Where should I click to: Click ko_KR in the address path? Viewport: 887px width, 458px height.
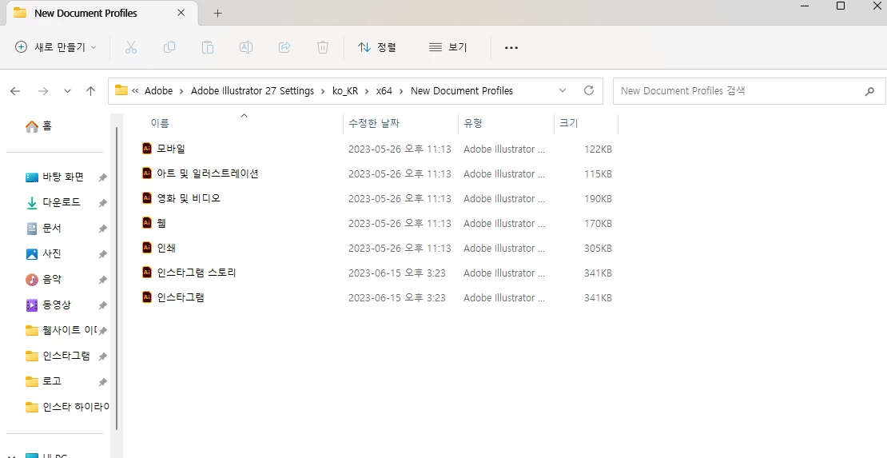345,90
